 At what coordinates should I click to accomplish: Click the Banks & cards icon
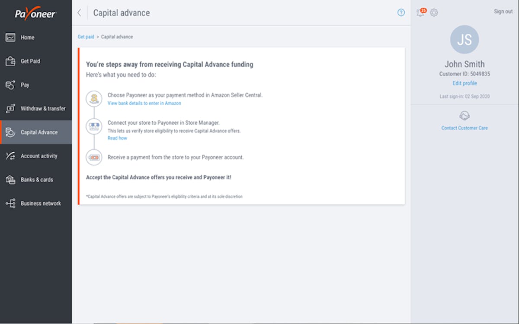(x=10, y=180)
